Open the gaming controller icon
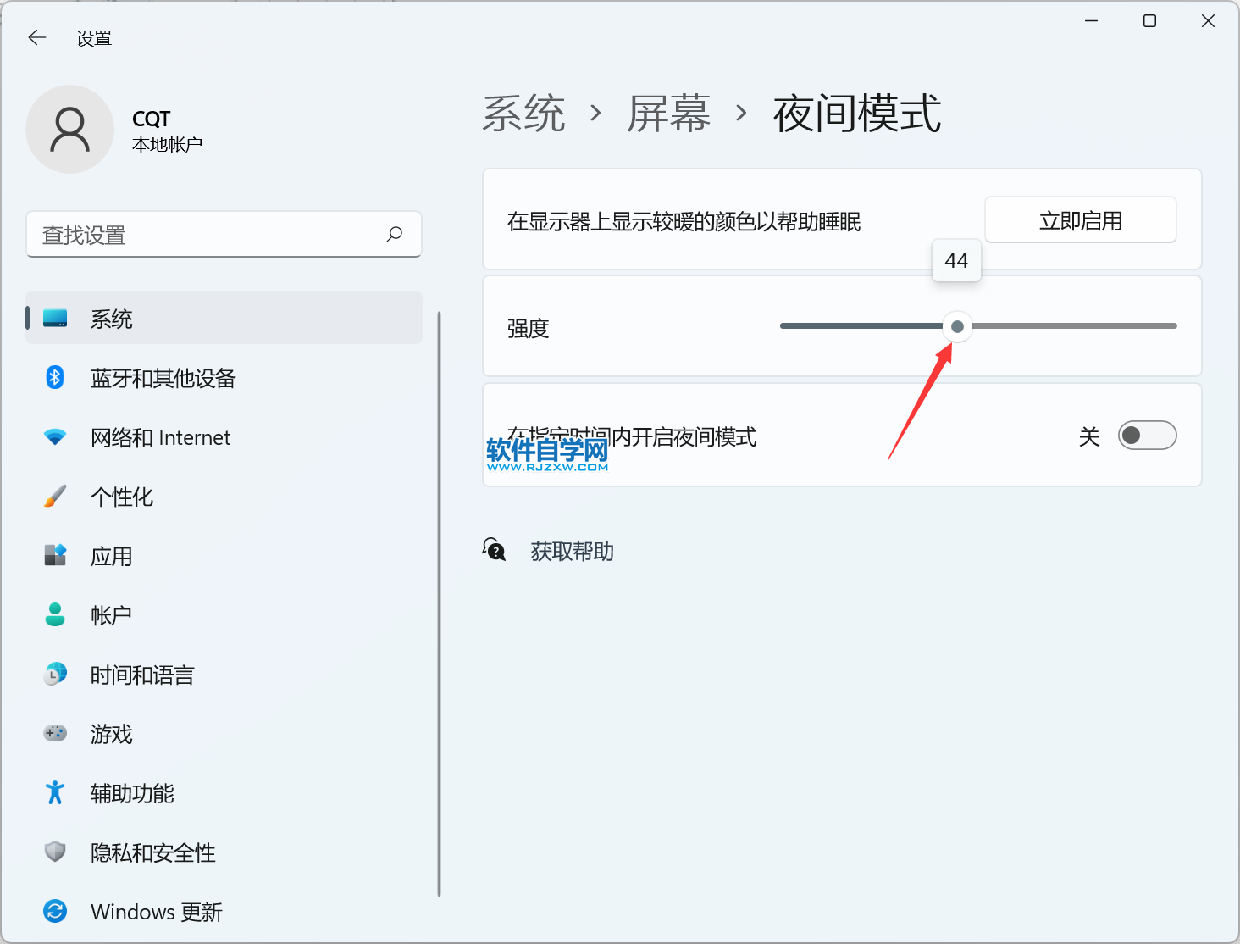The width and height of the screenshot is (1240, 944). (55, 733)
